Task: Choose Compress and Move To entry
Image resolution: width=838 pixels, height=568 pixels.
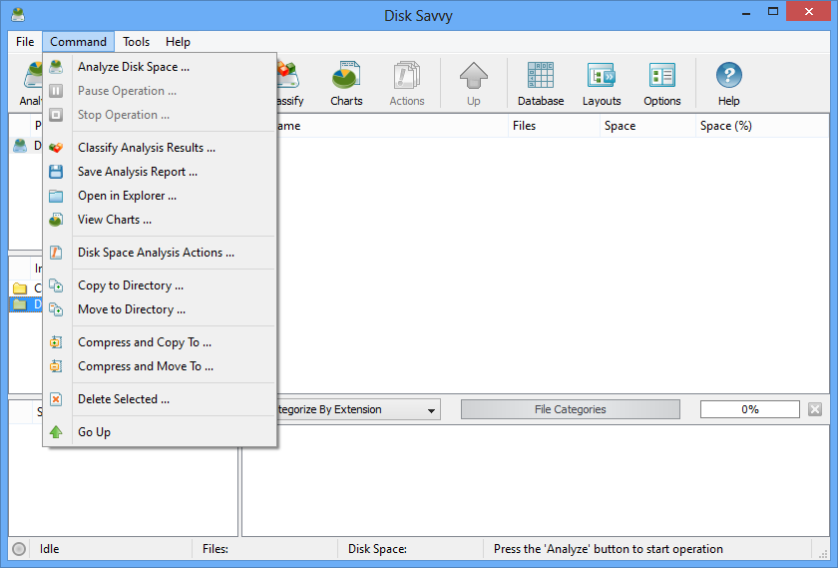Action: tap(160, 366)
